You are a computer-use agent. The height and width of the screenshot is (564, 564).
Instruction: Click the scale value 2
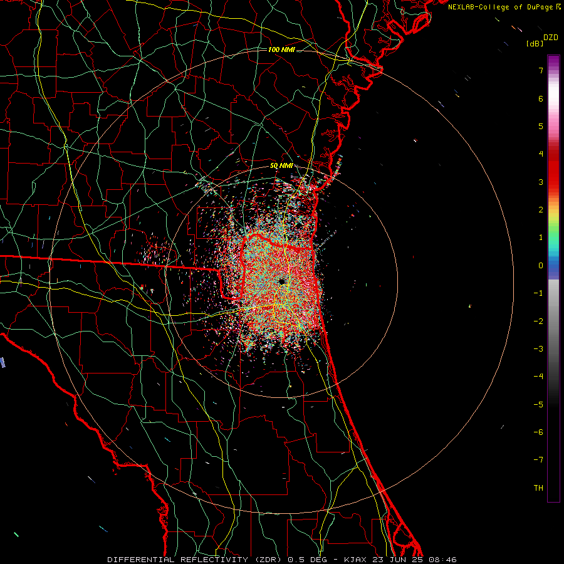[541, 210]
